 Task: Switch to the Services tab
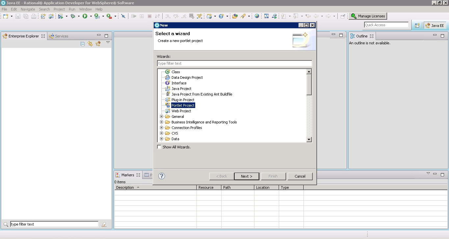pyautogui.click(x=59, y=36)
